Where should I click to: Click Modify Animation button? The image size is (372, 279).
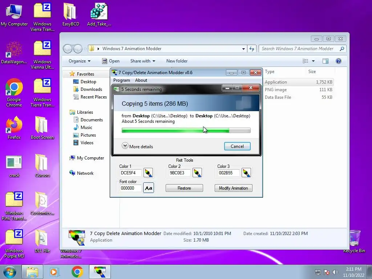pyautogui.click(x=234, y=188)
